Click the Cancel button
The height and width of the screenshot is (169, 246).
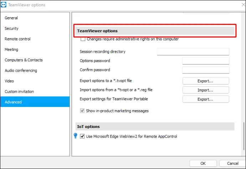pos(232,163)
